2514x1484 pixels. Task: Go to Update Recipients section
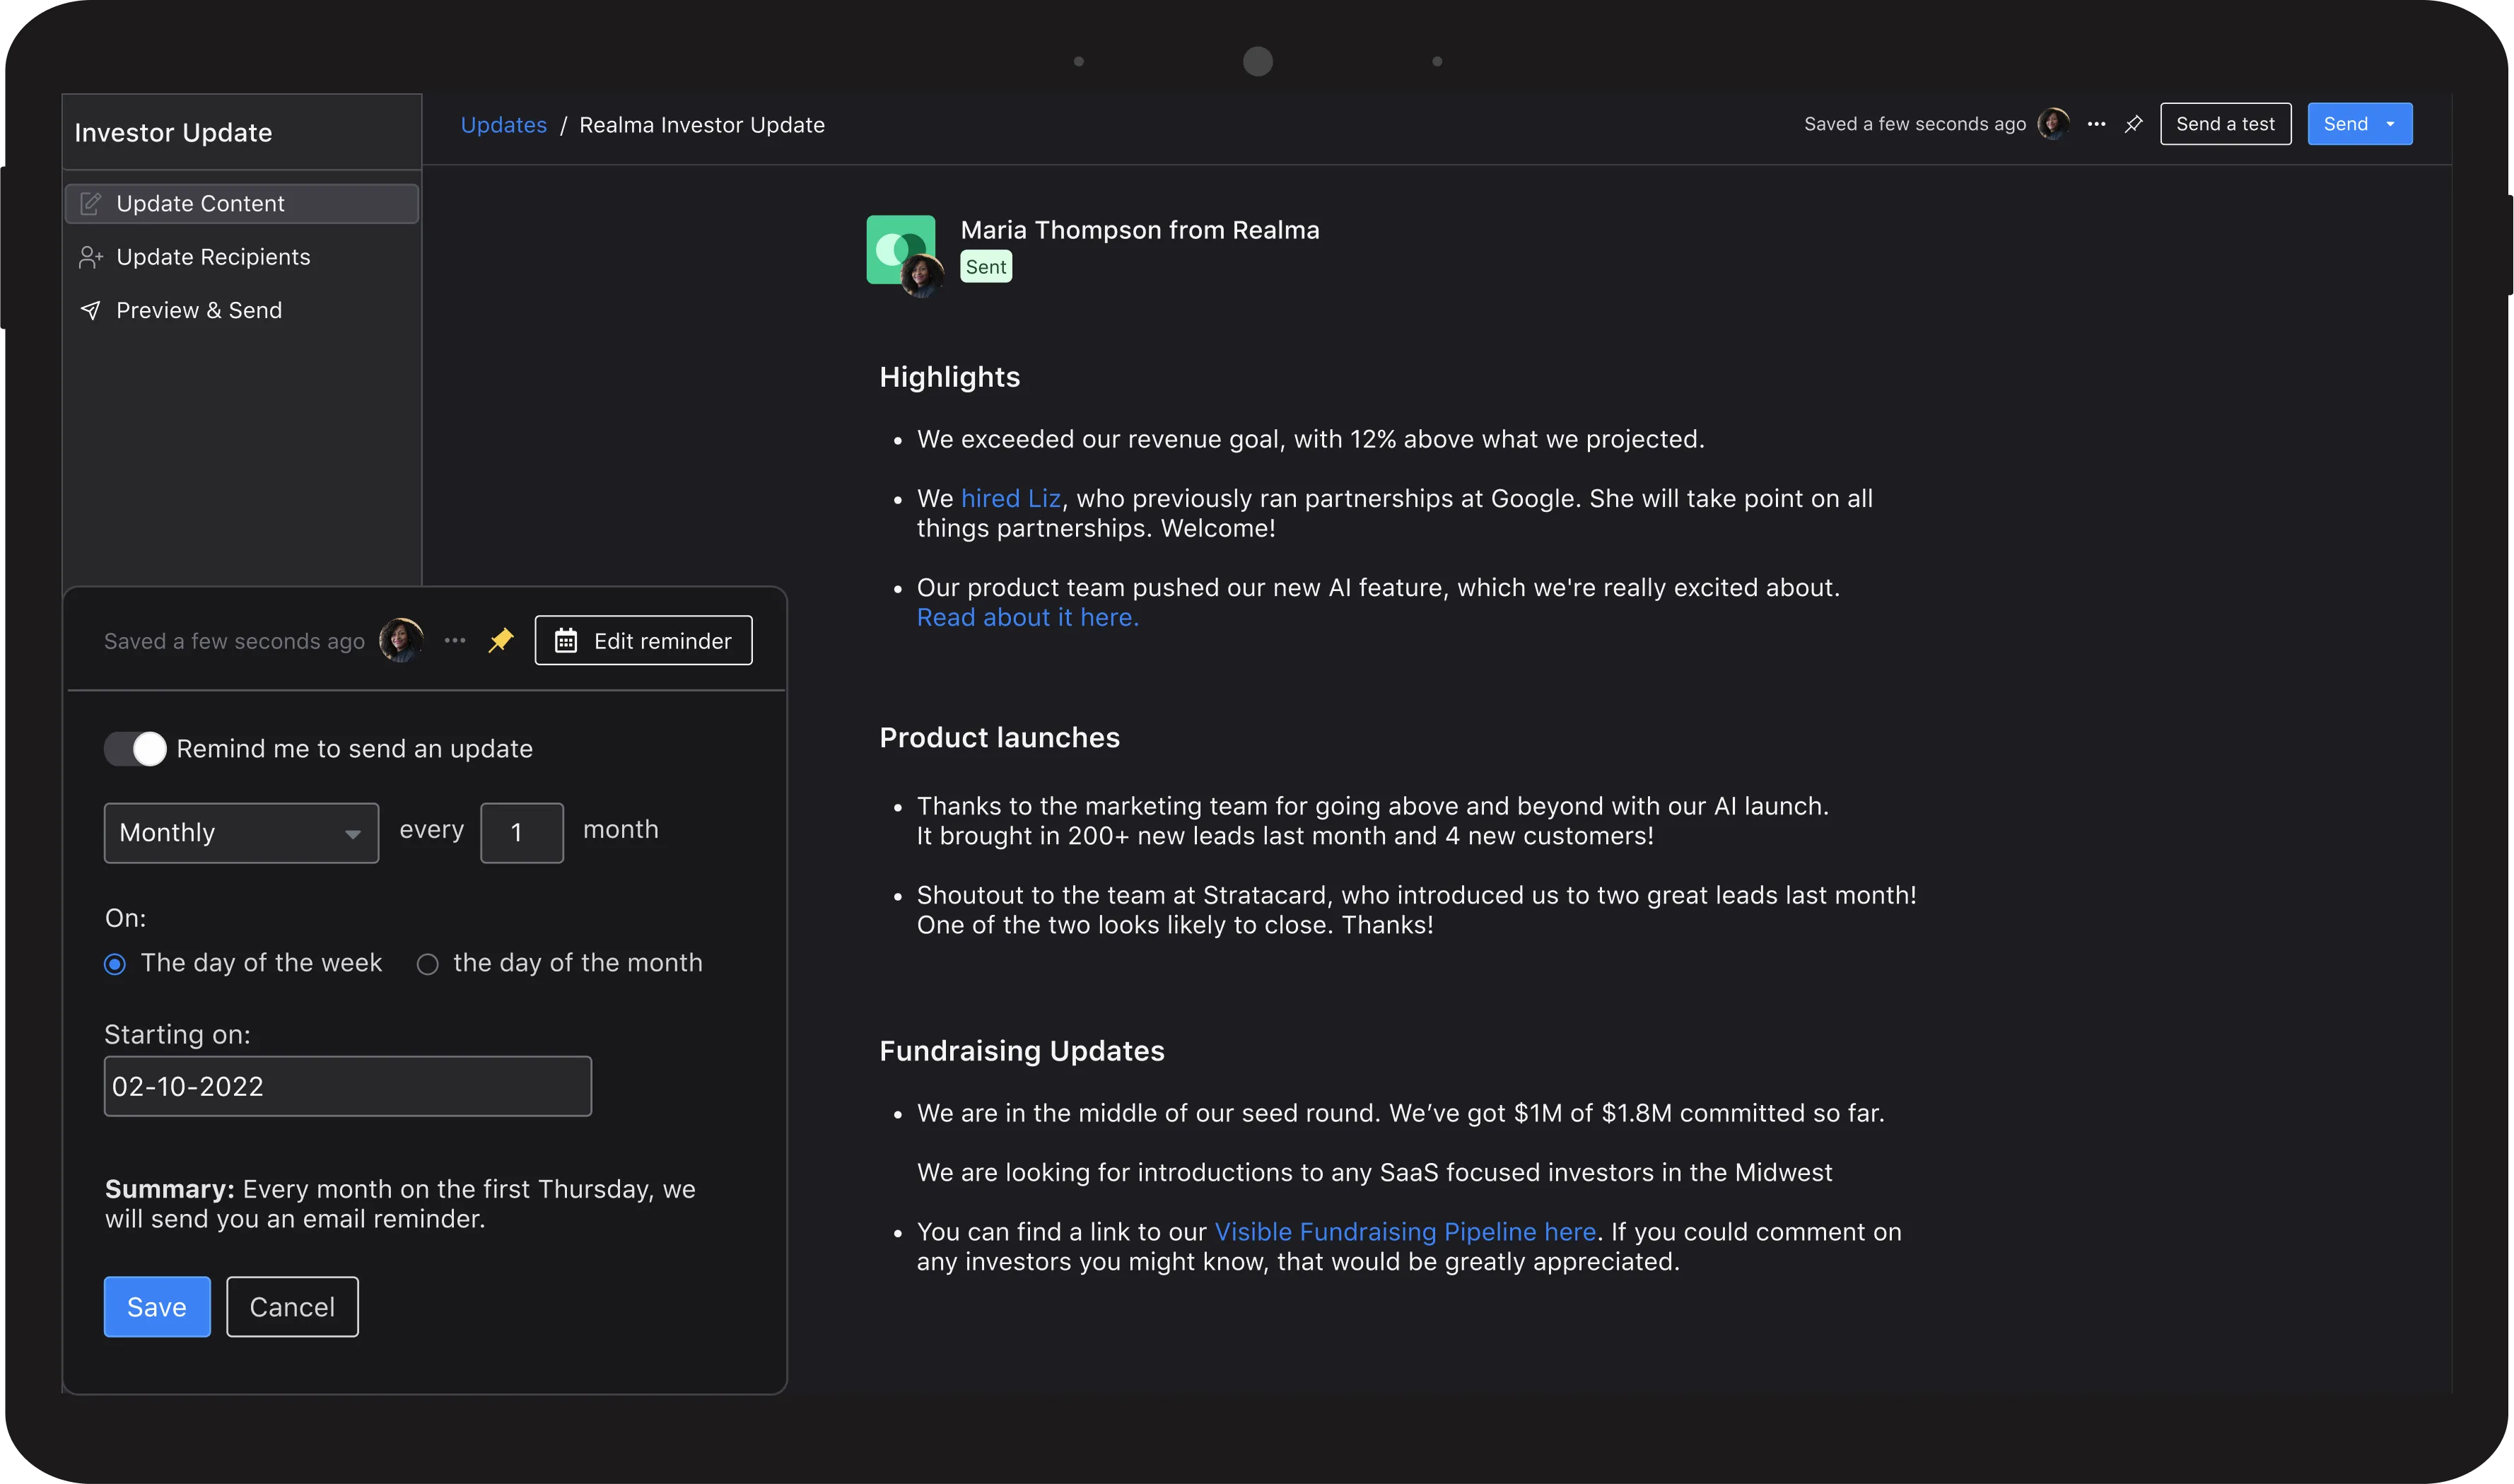[213, 257]
